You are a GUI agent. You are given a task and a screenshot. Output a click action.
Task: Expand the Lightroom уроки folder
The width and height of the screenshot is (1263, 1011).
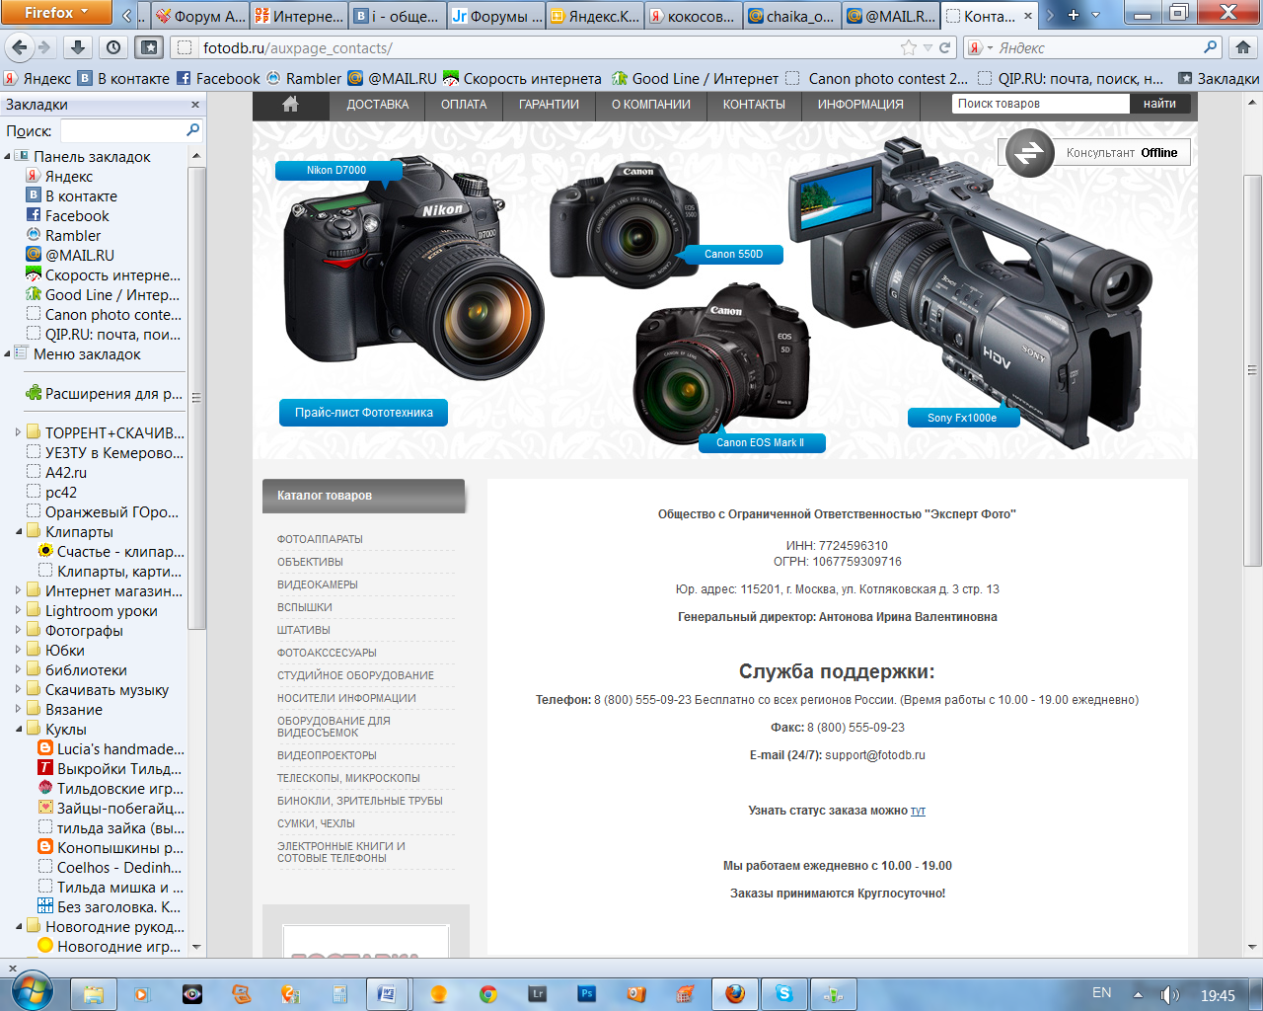(x=18, y=610)
